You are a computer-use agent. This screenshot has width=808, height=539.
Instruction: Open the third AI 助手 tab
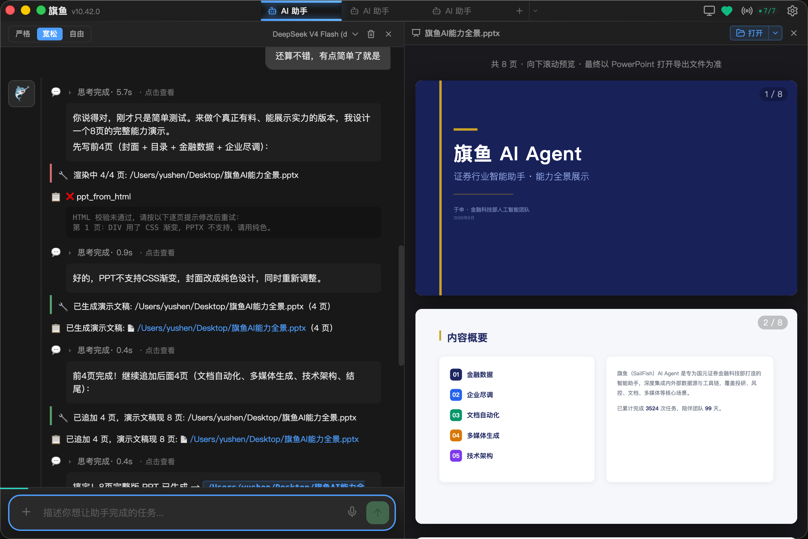(x=452, y=11)
